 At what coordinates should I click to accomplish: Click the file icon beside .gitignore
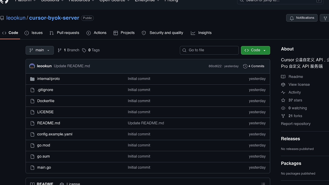point(32,90)
